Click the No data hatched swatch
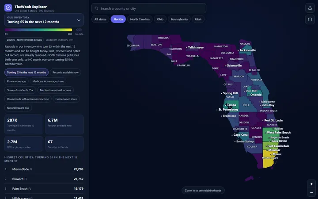The width and height of the screenshot is (318, 199). (x=79, y=30)
